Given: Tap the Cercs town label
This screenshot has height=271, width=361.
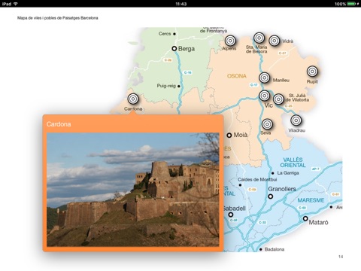Looking at the screenshot, I should (x=165, y=34).
